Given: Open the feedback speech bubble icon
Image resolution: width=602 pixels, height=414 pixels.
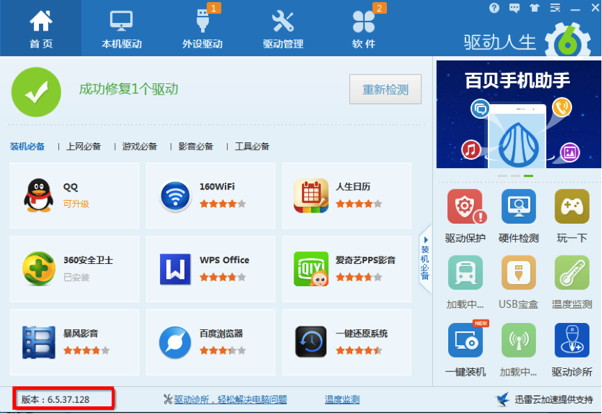Looking at the screenshot, I should coord(514,8).
